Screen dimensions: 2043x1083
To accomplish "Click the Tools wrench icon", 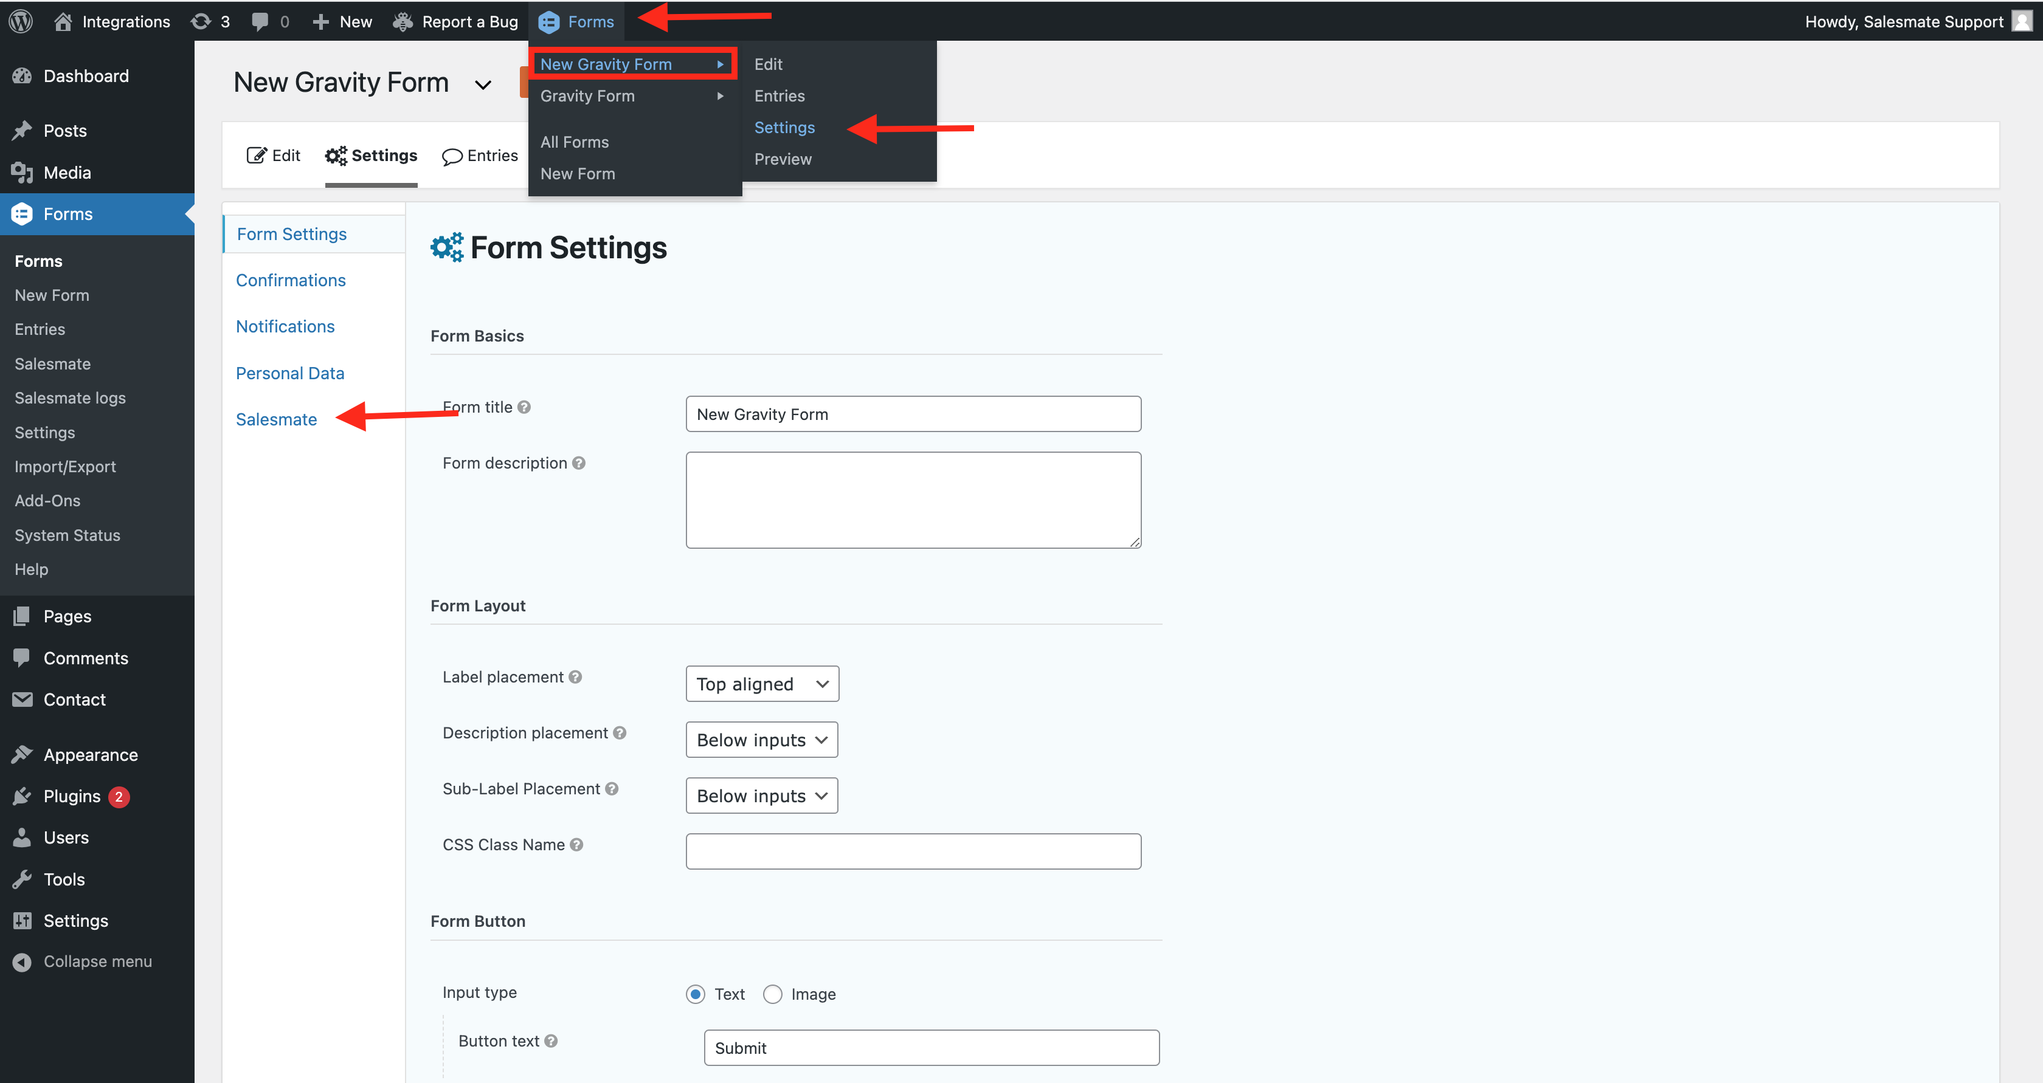I will (x=22, y=879).
